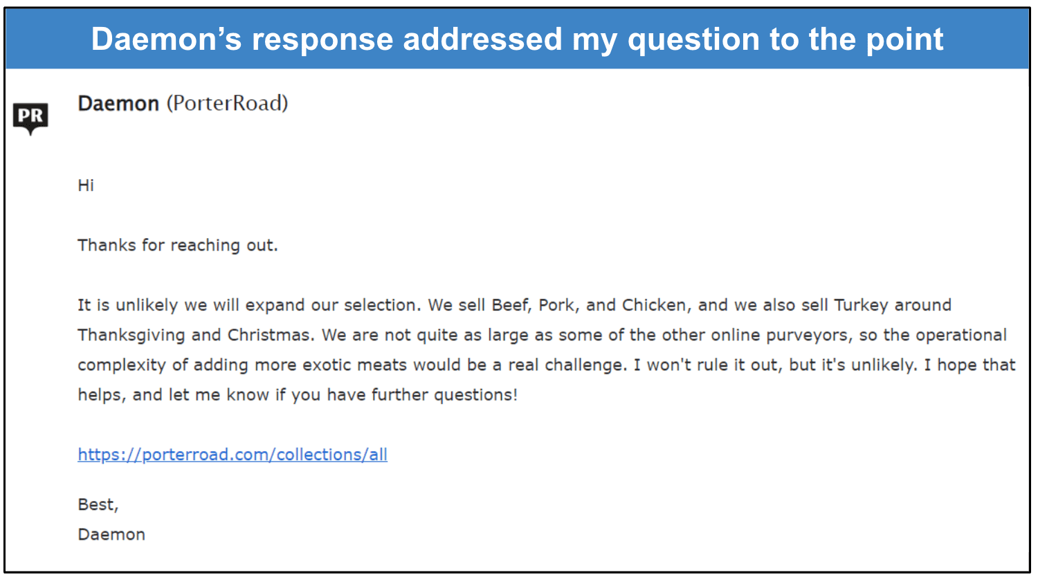Click the word 'Thanksgiving' in the paragraph
This screenshot has height=584, width=1038.
(x=131, y=336)
